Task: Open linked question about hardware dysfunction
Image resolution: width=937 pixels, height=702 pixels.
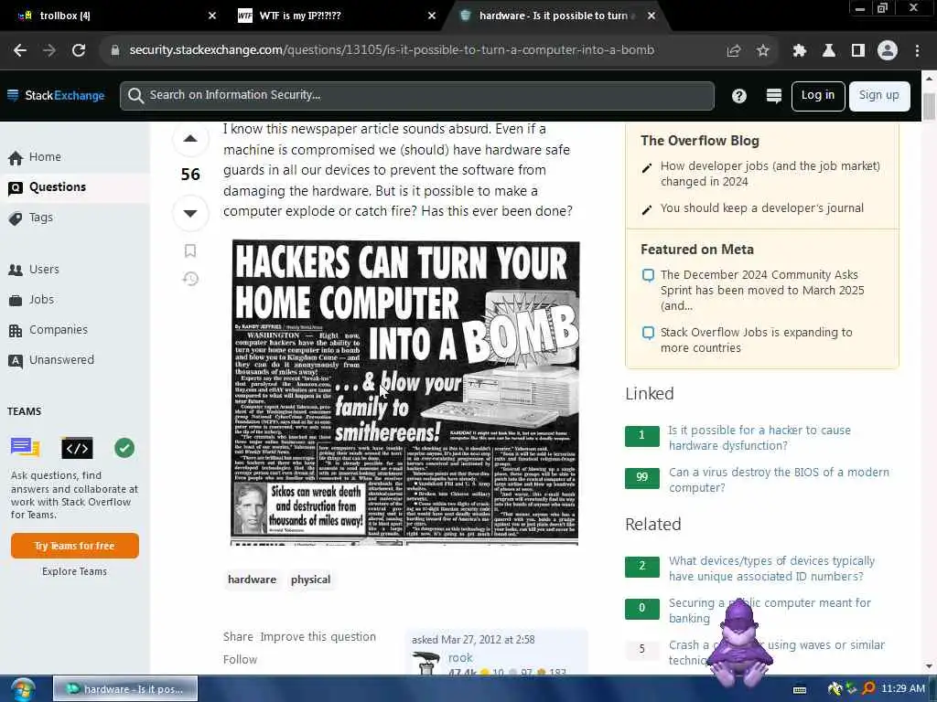Action: click(759, 438)
